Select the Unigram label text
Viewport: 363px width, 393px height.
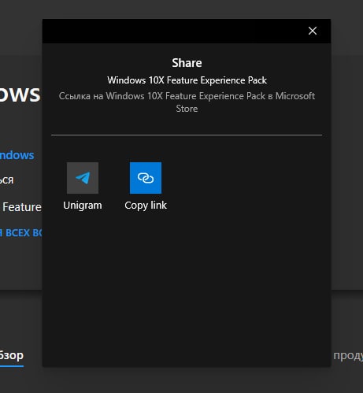[83, 206]
